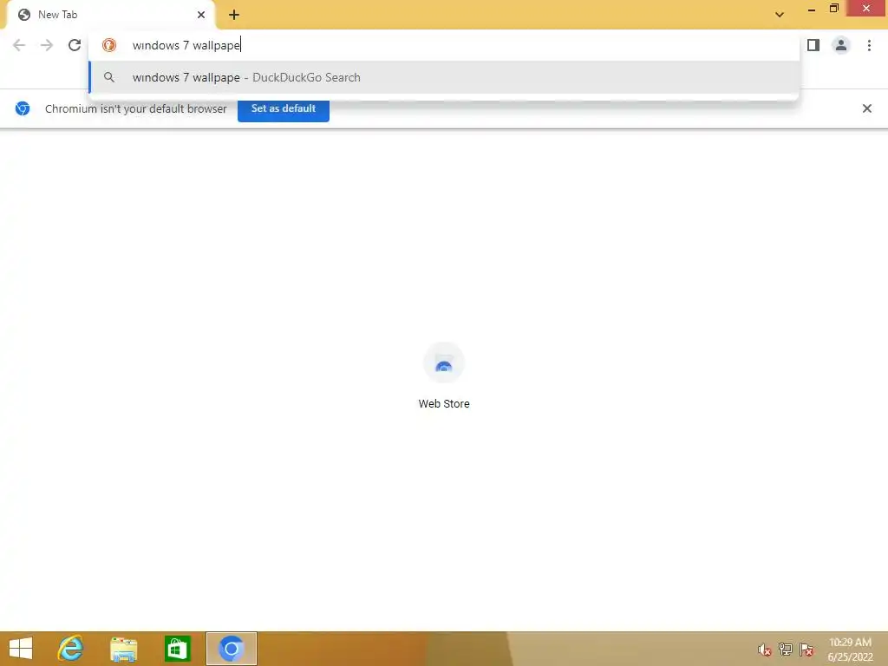Click the Chromium logo in the infobar

tap(23, 108)
